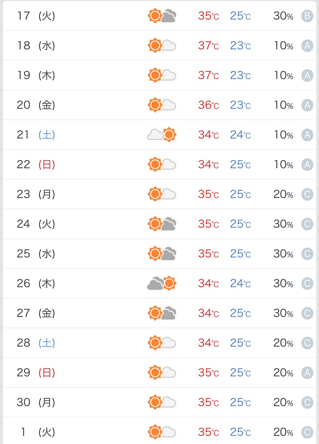Viewport: 319px width, 444px height.
Task: Click the sunny-cloudy icon for day 18
Action: (162, 46)
